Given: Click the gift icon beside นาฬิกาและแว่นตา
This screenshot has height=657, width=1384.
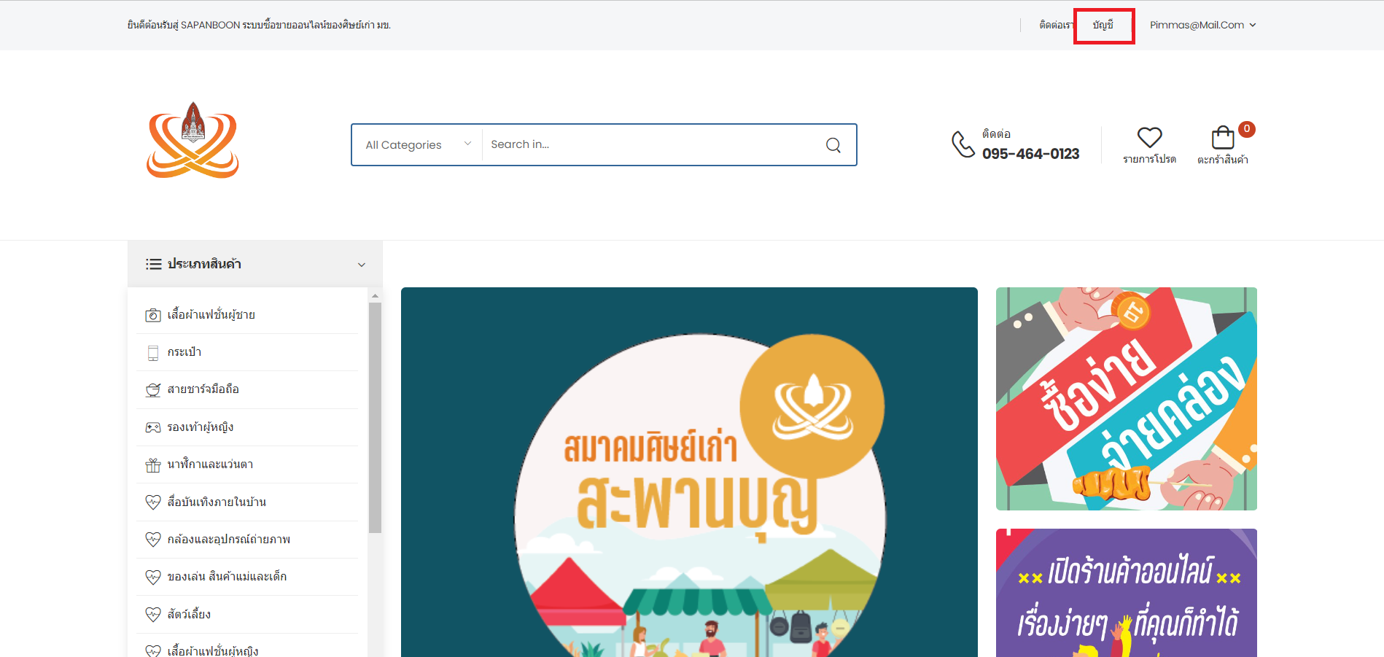Looking at the screenshot, I should click(x=153, y=465).
